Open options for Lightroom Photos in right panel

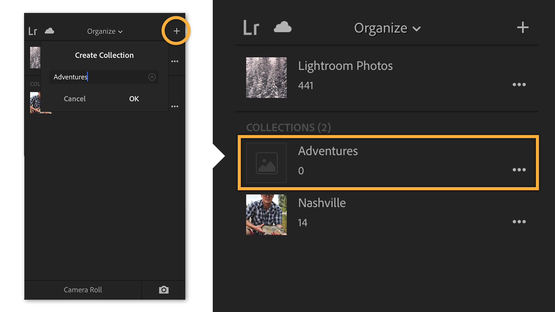[x=519, y=84]
